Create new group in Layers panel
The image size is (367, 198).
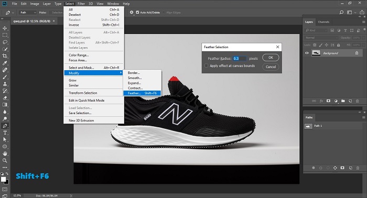343,101
